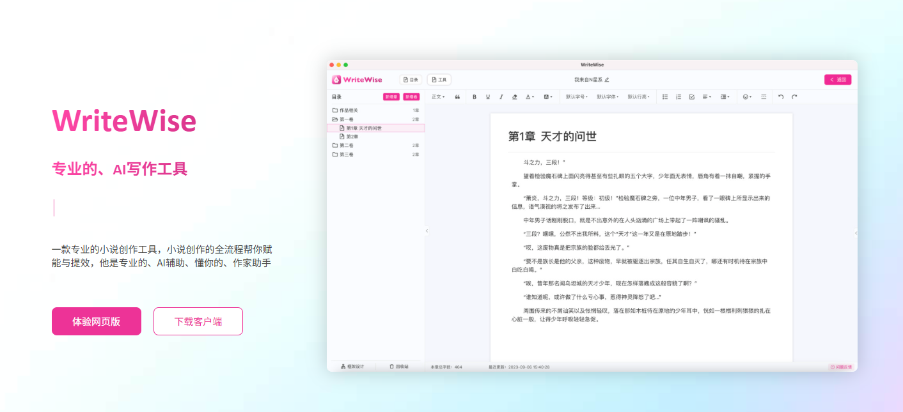The width and height of the screenshot is (903, 412).
Task: Click the paragraph "斗之力，三段！"
Action: (x=544, y=163)
